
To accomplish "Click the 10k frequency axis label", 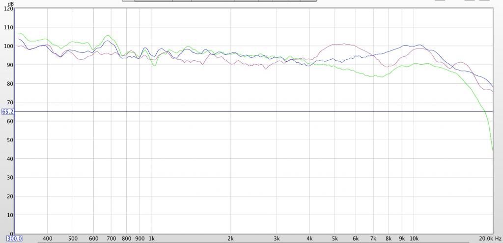I will [x=414, y=239].
